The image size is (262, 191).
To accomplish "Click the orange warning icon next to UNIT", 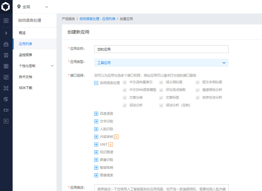I will (x=111, y=144).
